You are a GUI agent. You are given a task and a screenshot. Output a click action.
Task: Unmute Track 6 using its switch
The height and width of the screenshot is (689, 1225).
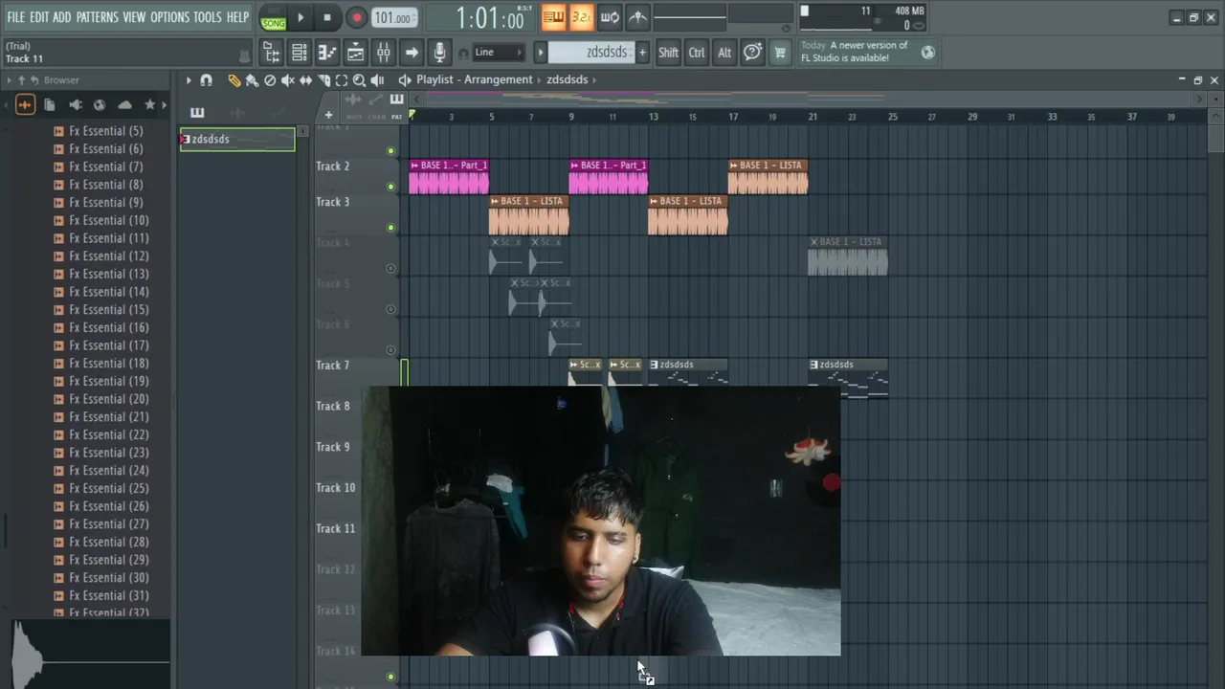[x=390, y=349]
